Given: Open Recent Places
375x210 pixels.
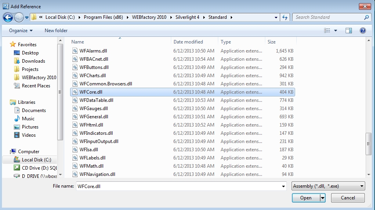Looking at the screenshot, I should point(36,86).
